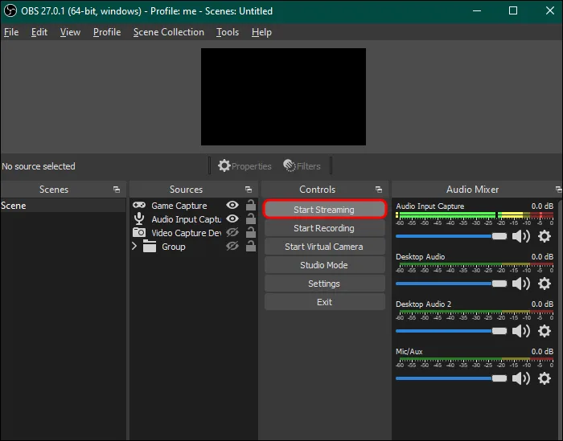Screen dimensions: 563x441
Task: Open the Profile menu
Action: 107,32
